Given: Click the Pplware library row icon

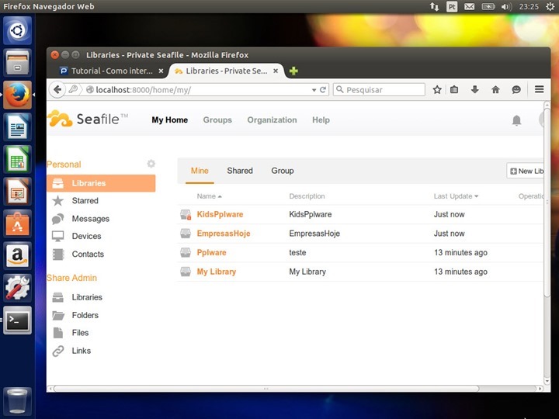Looking at the screenshot, I should click(186, 253).
